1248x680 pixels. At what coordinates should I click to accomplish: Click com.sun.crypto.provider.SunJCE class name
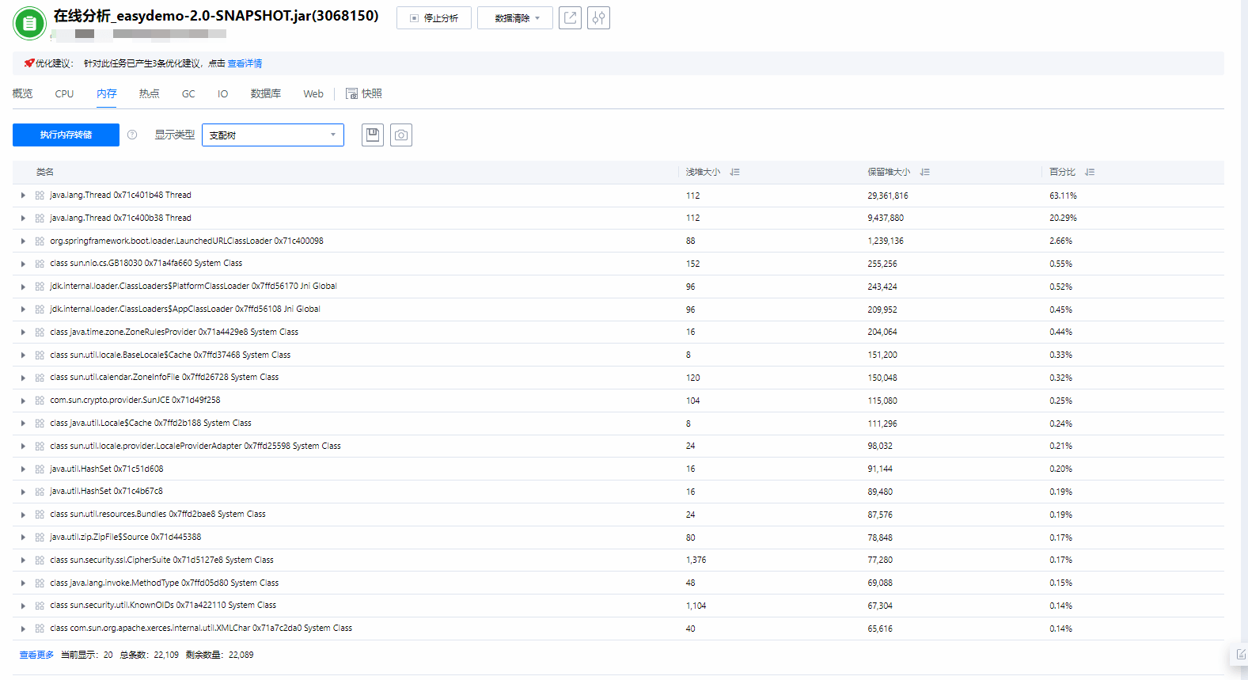click(x=135, y=401)
